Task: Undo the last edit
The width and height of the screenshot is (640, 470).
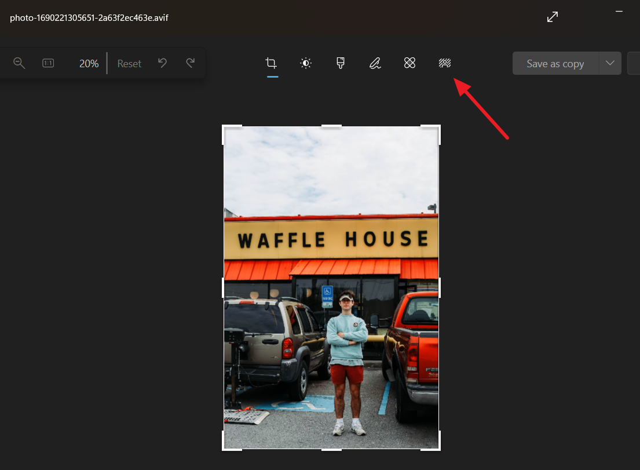Action: (162, 63)
